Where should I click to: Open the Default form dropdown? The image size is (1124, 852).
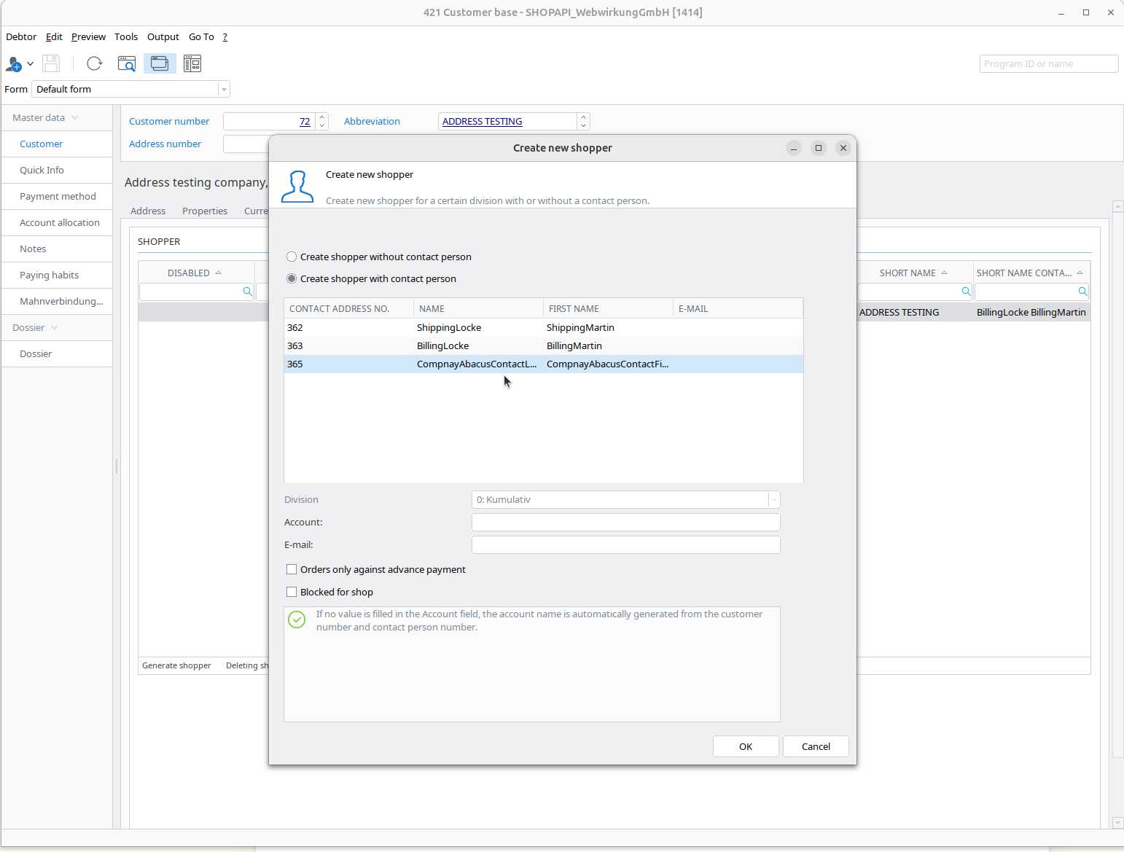224,89
